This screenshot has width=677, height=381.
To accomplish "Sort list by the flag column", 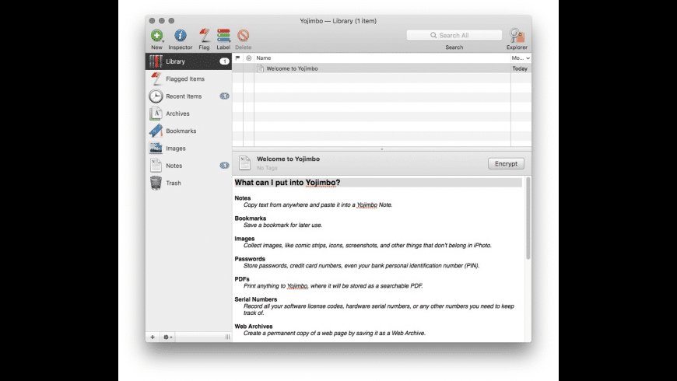I will point(238,58).
